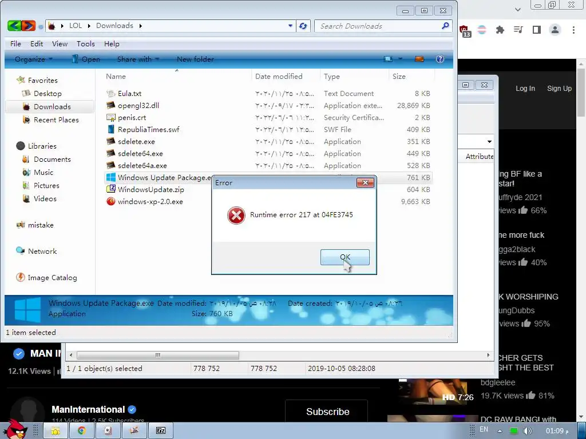Click Sign Up on the browser page
Viewport: 586px width, 439px height.
click(x=559, y=89)
